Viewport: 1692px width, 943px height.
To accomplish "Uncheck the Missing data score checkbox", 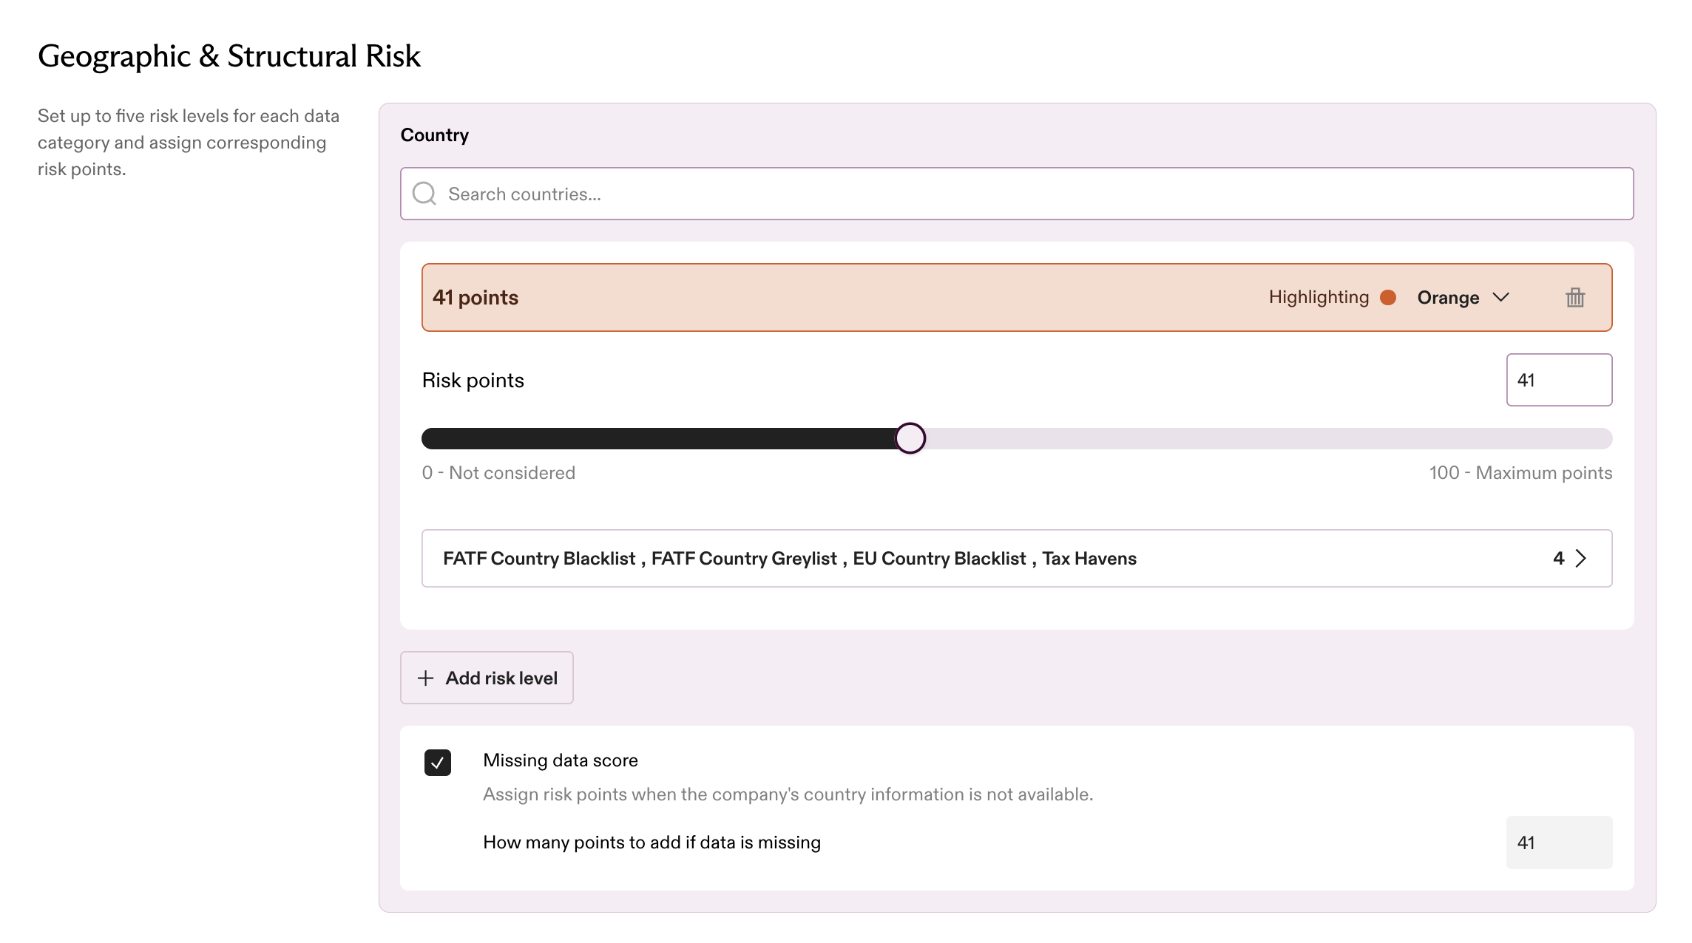I will coord(438,762).
